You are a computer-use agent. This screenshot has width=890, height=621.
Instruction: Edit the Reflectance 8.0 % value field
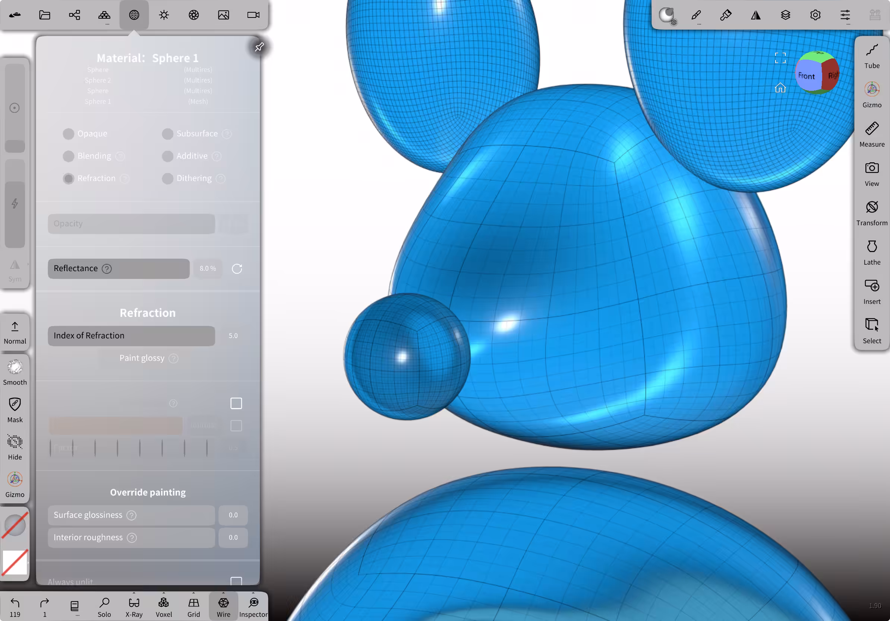pos(208,269)
